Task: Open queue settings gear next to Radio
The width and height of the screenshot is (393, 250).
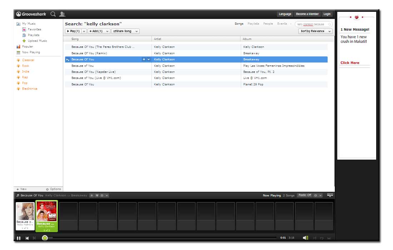Action: tap(315, 195)
